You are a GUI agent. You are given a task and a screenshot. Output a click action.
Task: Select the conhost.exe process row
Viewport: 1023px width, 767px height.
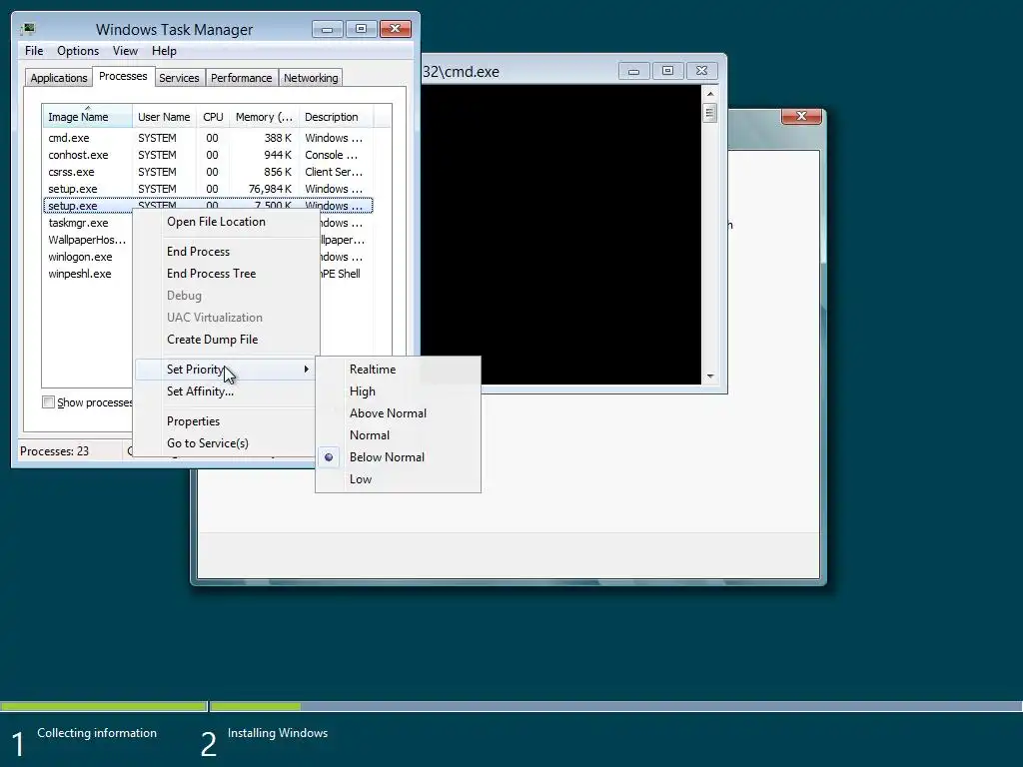(x=208, y=155)
